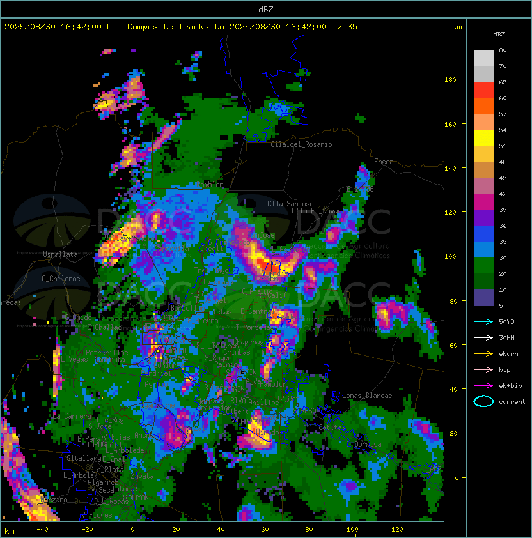Click the 'km' label at bottom-left corner
This screenshot has height=538, width=532.
coord(10,531)
